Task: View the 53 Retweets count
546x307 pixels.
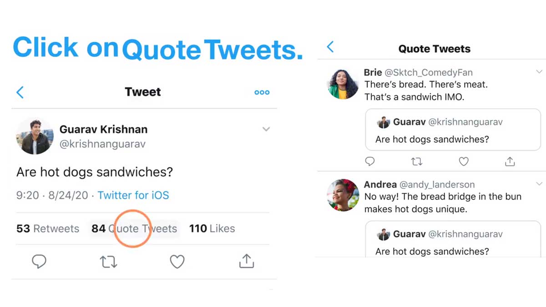Action: [x=47, y=229]
